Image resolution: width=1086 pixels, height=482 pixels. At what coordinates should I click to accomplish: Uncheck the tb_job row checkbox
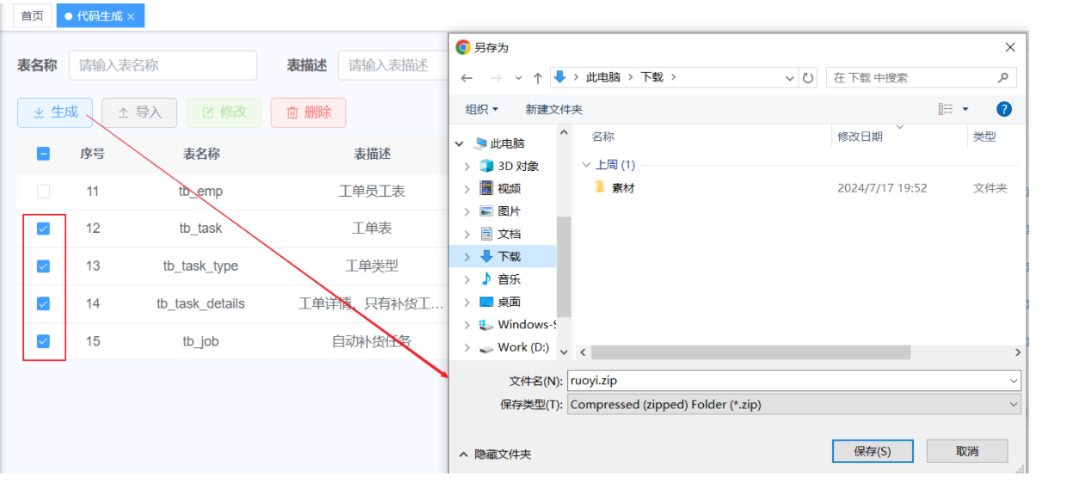click(43, 341)
